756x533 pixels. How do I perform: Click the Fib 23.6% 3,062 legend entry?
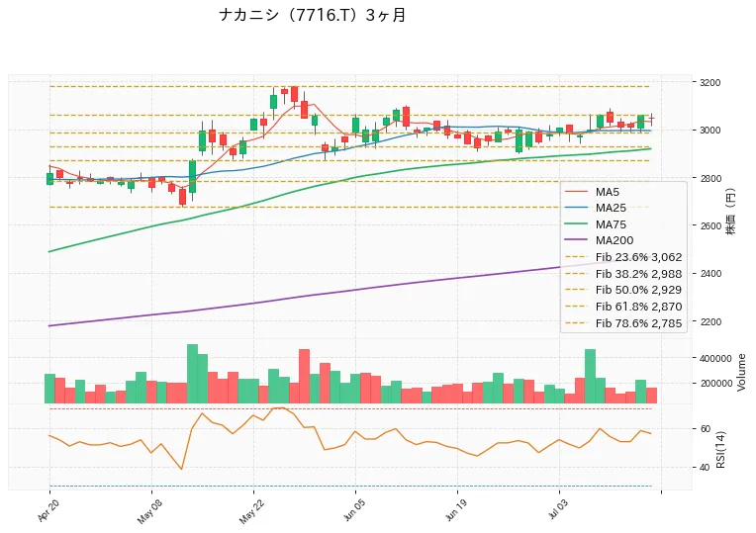tap(623, 257)
